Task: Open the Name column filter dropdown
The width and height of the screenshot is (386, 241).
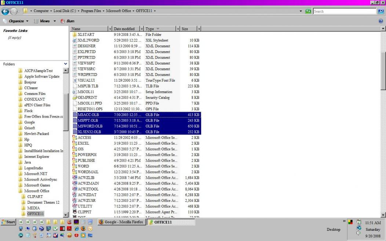Action: [110, 29]
